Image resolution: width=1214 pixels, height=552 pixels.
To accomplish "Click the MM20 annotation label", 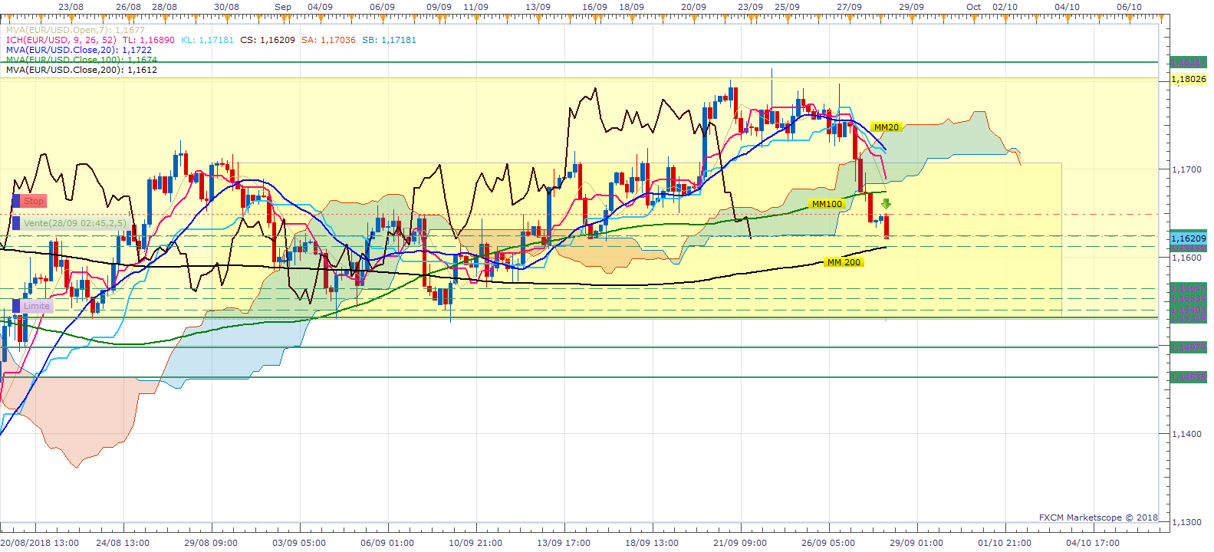I will (x=886, y=127).
